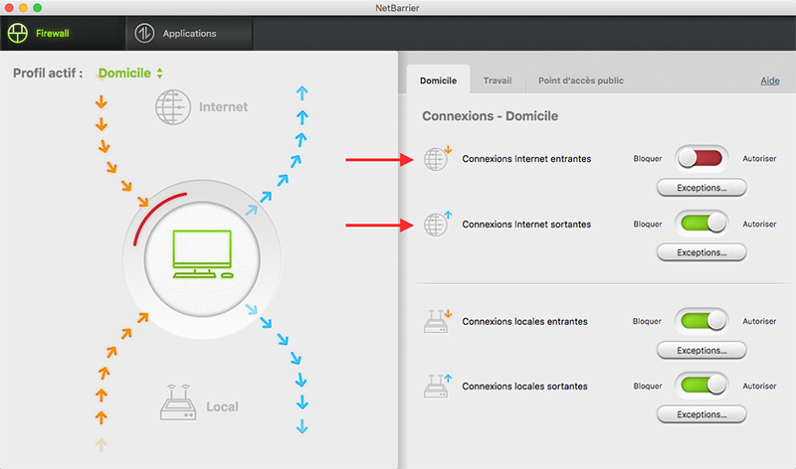Click the Local router icon in diagram
The image size is (796, 469).
pos(178,402)
